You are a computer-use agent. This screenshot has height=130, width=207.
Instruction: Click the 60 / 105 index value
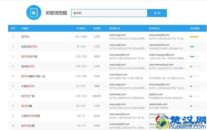coord(81,106)
